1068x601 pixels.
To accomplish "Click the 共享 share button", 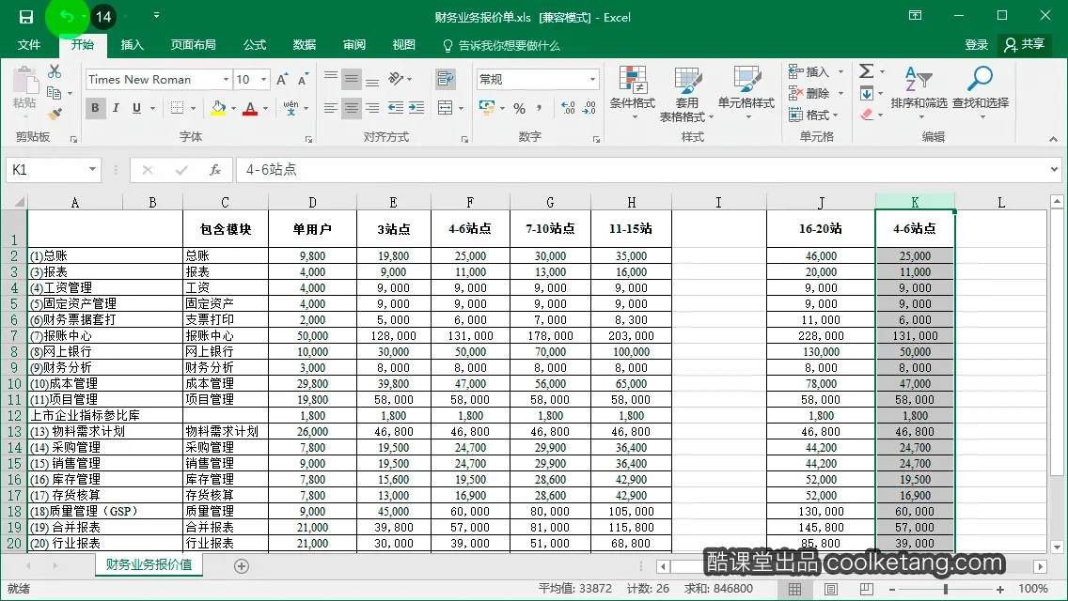I will point(1025,45).
